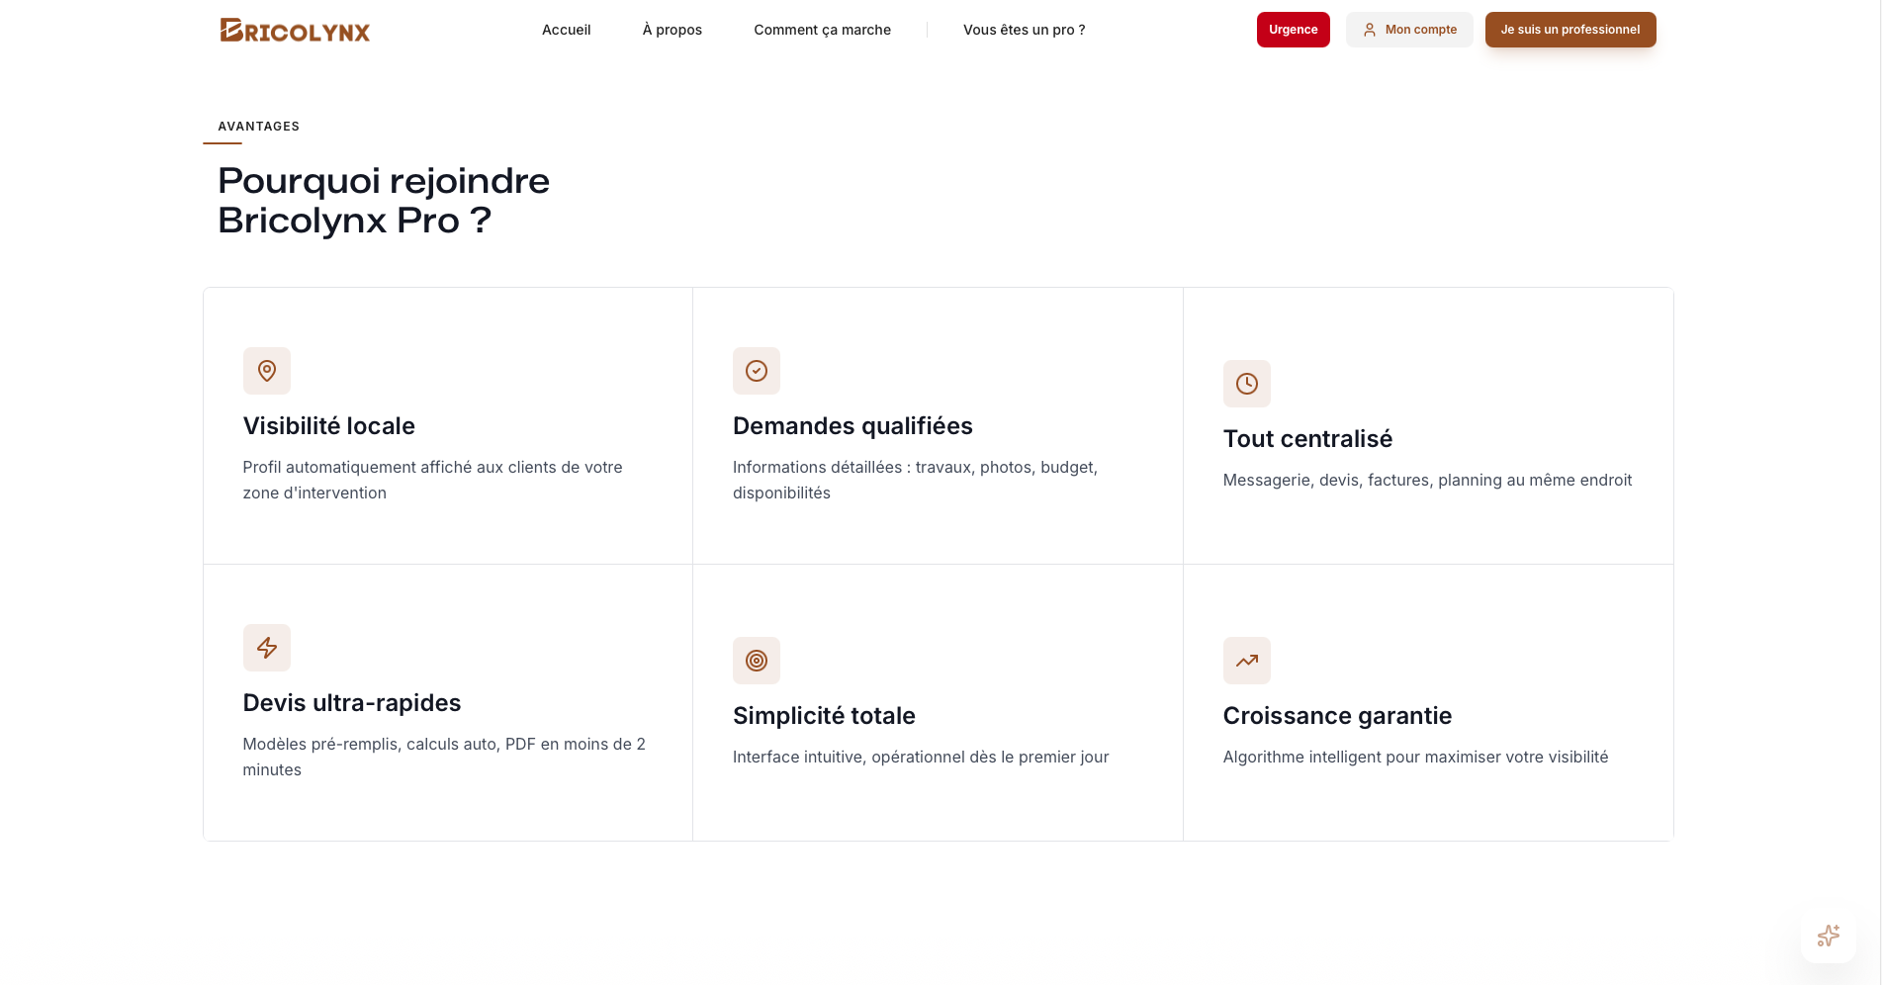The image size is (1882, 985).
Task: Open the sparkle assistant icon at bottom right
Action: pyautogui.click(x=1828, y=936)
